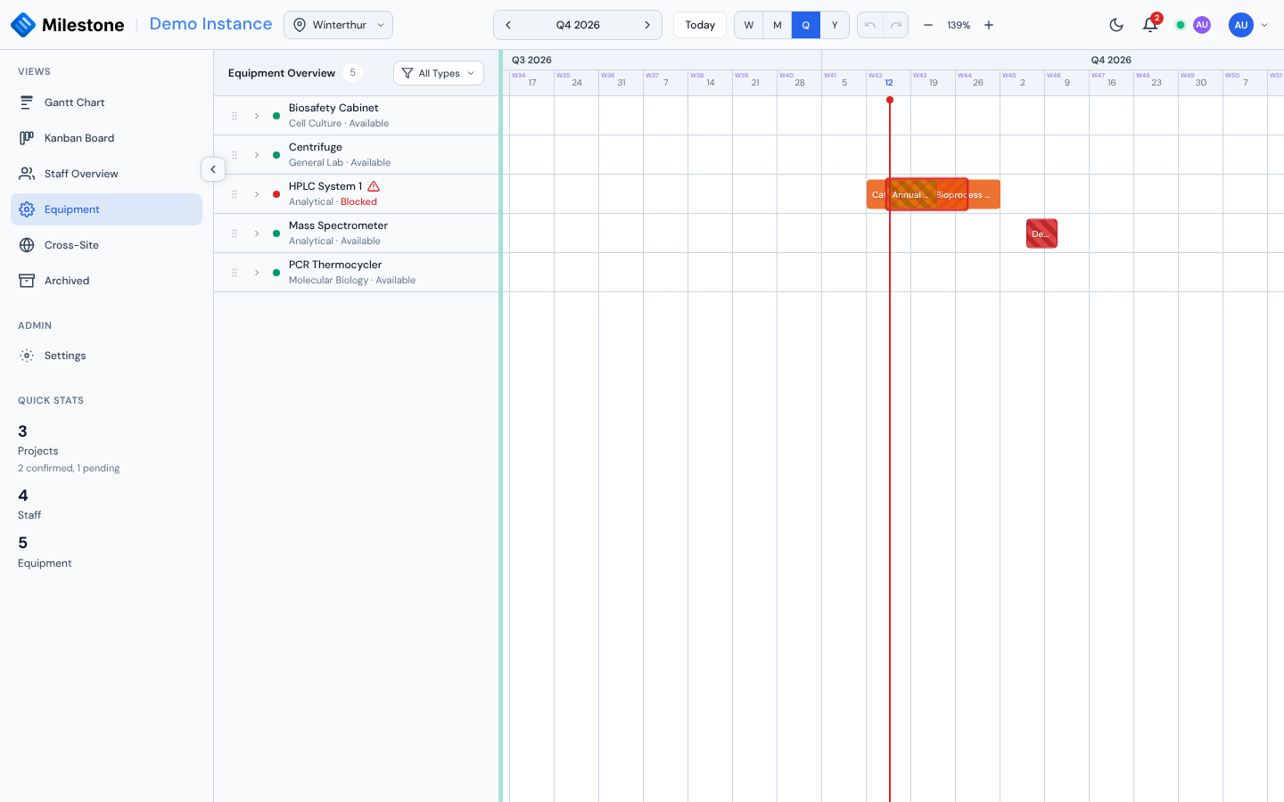Click the red Blocked status label

coord(358,202)
